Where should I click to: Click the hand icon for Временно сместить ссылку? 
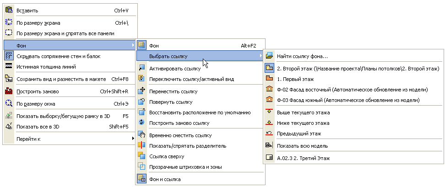[x=141, y=135]
